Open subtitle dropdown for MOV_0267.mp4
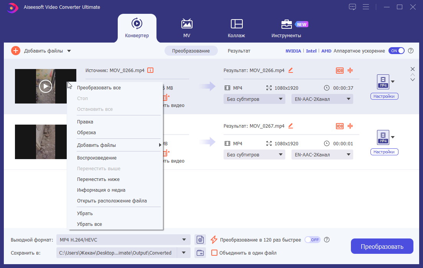Image resolution: width=423 pixels, height=268 pixels. pos(254,155)
